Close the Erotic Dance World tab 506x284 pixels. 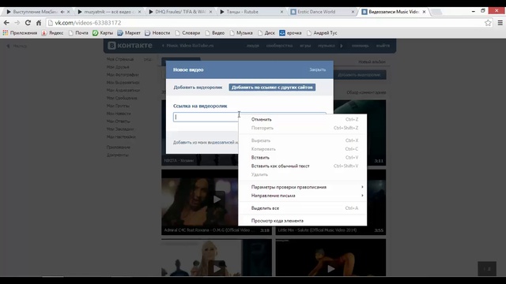tap(353, 12)
